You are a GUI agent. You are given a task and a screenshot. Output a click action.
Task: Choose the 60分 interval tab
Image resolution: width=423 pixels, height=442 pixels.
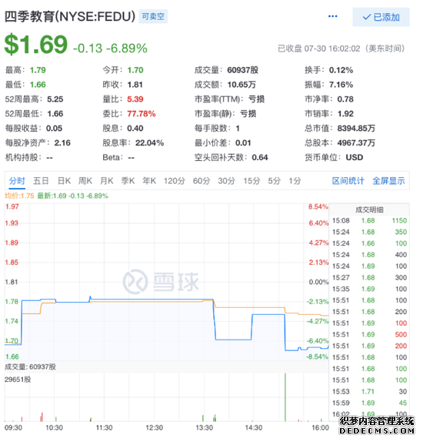coord(202,181)
